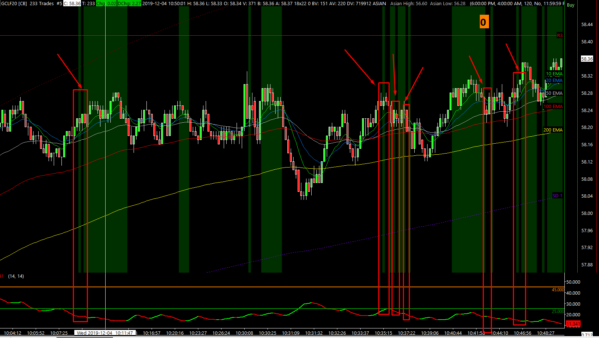Click the green 25.000 threshold line label

(558, 312)
